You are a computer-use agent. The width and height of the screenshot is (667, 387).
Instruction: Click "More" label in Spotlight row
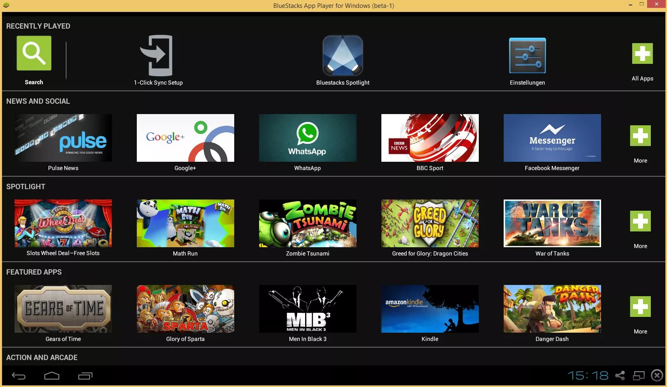tap(640, 246)
